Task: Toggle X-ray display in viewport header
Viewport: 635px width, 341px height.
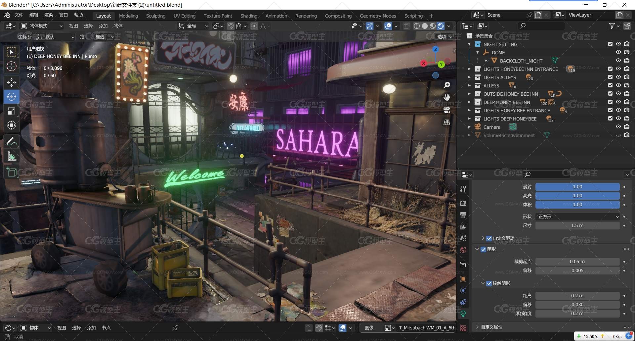Action: pyautogui.click(x=406, y=26)
